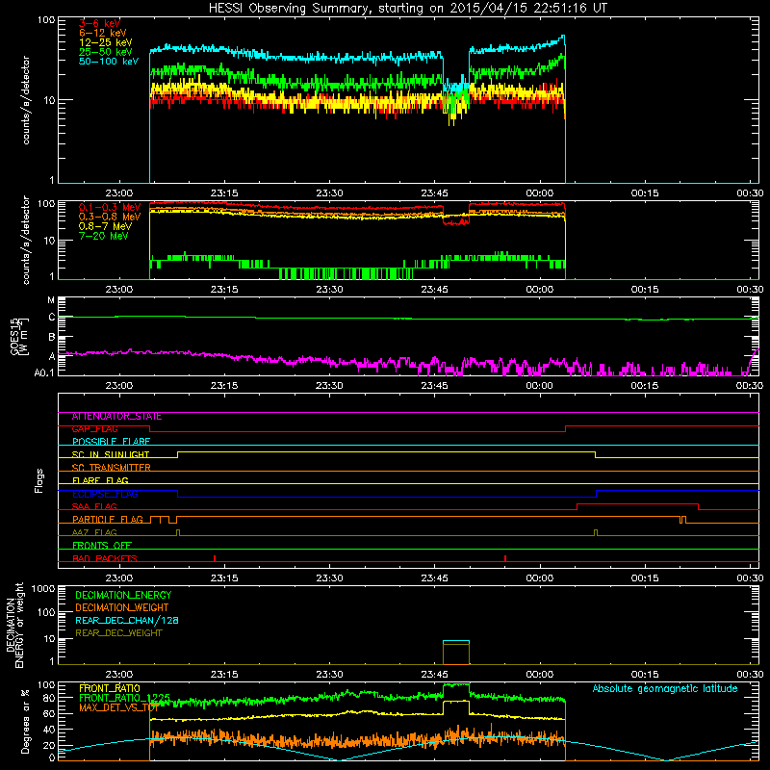Click the Absolute geomagnetic latitude label
770x770 pixels.
665,688
